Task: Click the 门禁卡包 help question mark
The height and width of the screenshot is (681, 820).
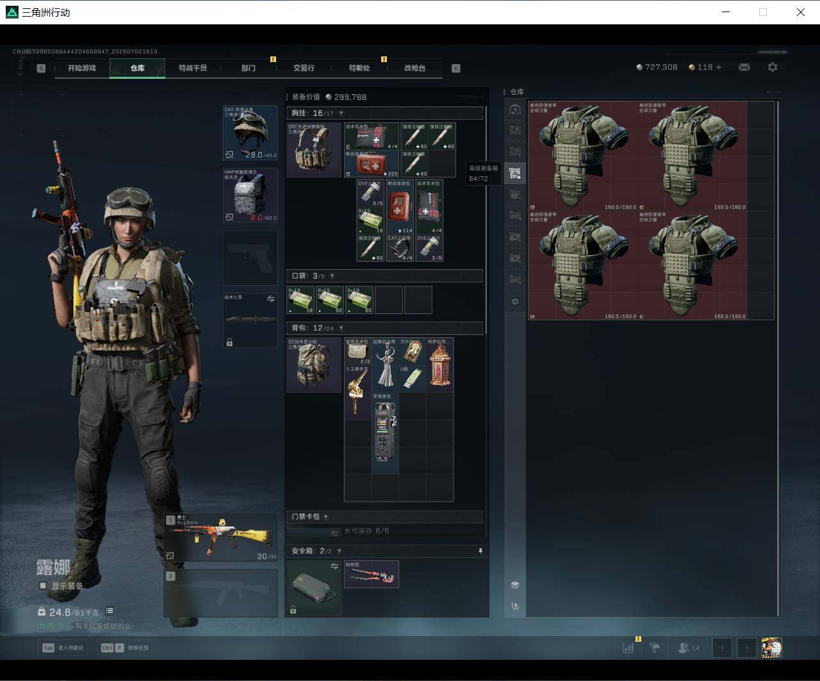Action: click(325, 517)
